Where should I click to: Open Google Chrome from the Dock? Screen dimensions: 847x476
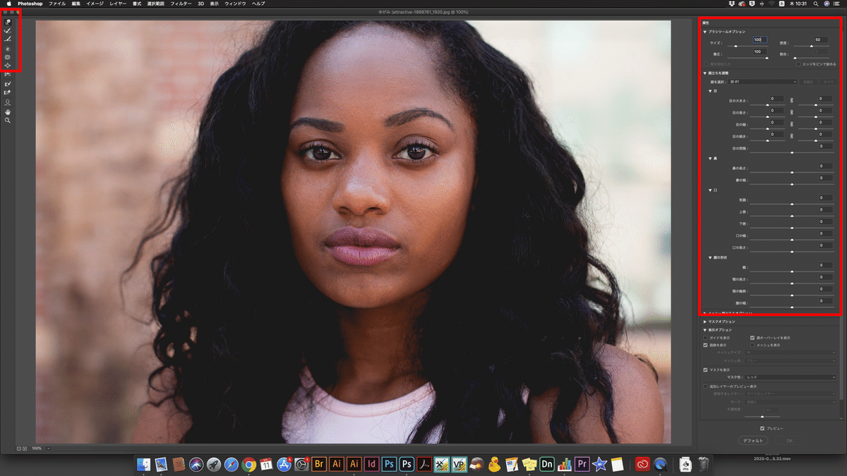click(248, 464)
